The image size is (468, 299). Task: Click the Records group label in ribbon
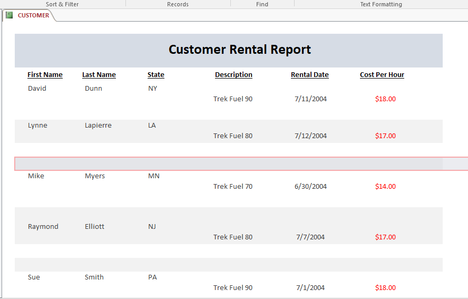click(178, 4)
